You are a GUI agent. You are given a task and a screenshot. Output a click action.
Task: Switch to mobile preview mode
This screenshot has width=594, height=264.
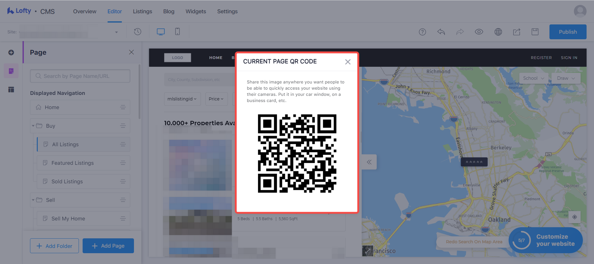tap(178, 32)
